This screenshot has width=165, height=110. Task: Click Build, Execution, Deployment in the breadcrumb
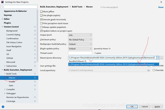(x=54, y=7)
